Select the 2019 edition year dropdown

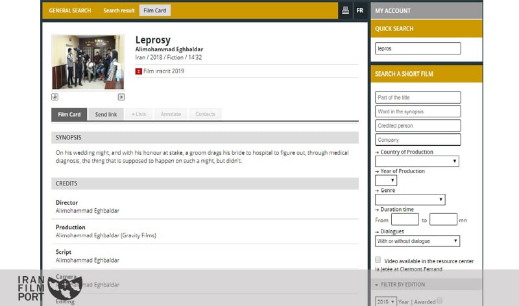[x=384, y=301]
